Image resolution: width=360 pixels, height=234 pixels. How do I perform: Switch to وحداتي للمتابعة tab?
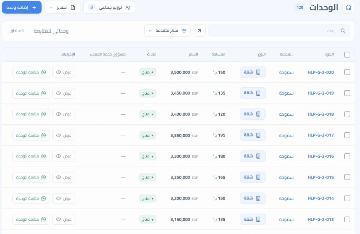(51, 31)
